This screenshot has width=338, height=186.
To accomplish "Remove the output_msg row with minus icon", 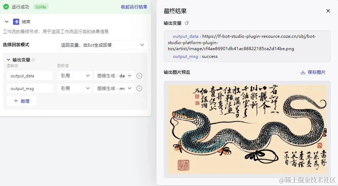I will point(139,88).
